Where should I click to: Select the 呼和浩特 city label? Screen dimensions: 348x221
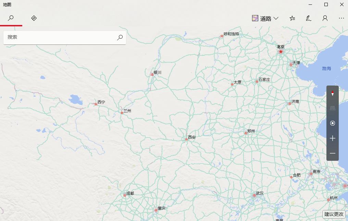231,34
